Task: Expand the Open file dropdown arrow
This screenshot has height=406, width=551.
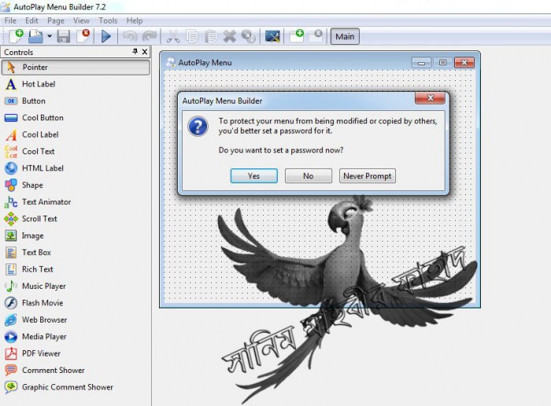Action: (49, 36)
